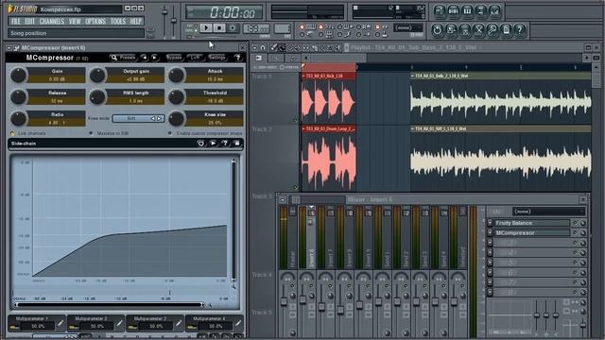Select next Knee mode with right arrow
The width and height of the screenshot is (605, 340).
pos(160,118)
